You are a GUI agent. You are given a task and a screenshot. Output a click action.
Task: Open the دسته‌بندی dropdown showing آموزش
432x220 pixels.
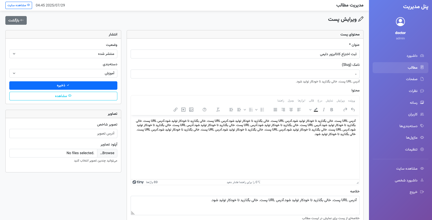tap(63, 73)
